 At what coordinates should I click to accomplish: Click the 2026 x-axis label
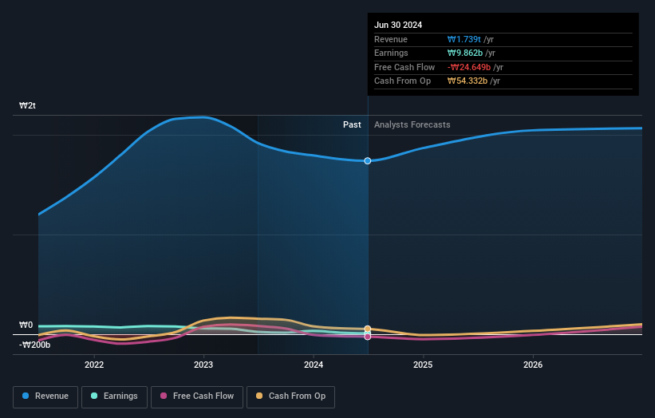point(533,365)
